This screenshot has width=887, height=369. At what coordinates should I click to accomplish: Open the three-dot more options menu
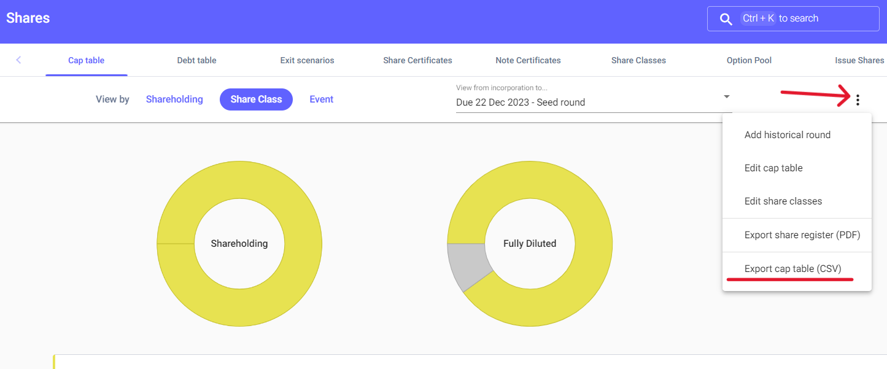(858, 100)
